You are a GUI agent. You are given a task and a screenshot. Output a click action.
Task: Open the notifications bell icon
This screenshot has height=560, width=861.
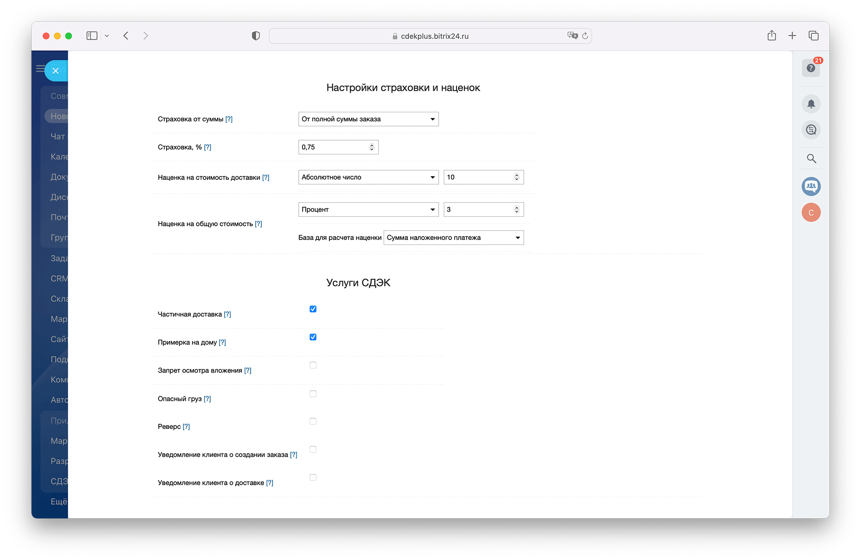click(811, 104)
